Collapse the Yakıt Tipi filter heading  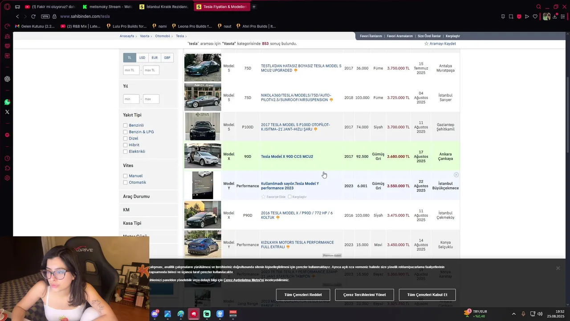pos(132,115)
